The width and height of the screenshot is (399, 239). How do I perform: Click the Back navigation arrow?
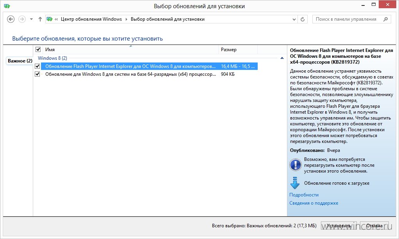click(11, 19)
